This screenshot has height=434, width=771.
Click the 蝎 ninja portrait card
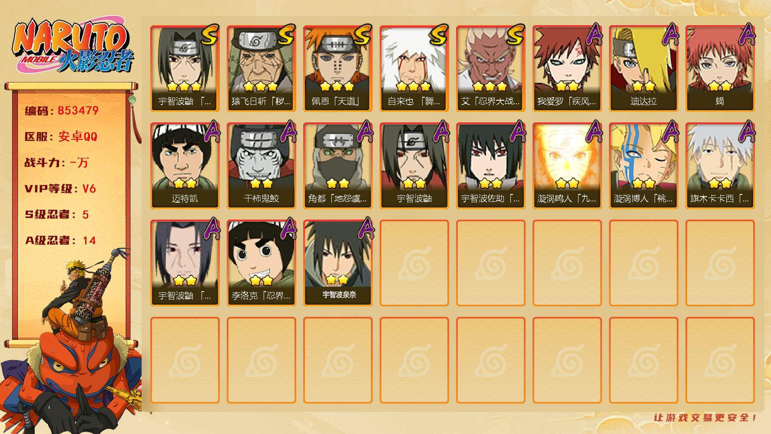coord(720,69)
